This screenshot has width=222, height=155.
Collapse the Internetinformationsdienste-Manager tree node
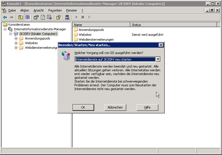(5, 29)
